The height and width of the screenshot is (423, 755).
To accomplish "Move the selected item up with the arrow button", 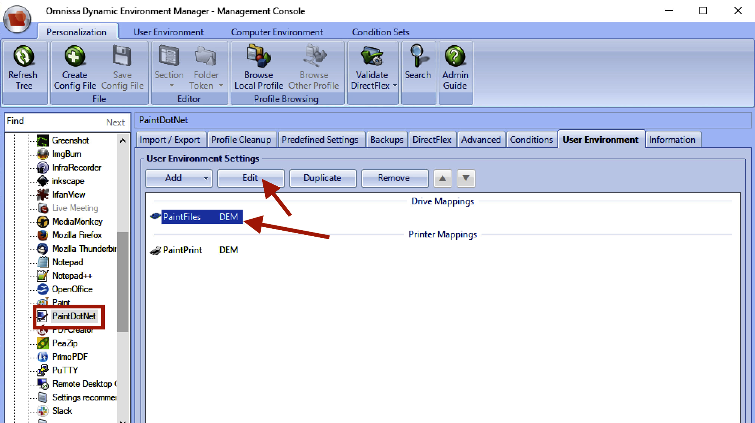I will 442,178.
